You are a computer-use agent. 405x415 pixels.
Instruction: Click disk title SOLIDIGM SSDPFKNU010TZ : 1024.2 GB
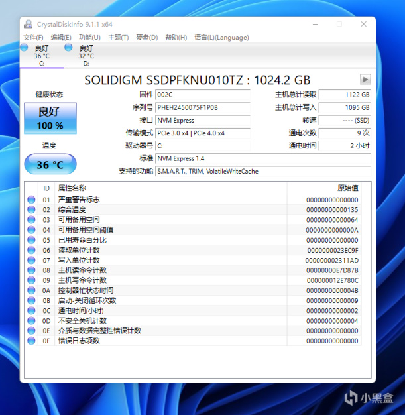[198, 80]
